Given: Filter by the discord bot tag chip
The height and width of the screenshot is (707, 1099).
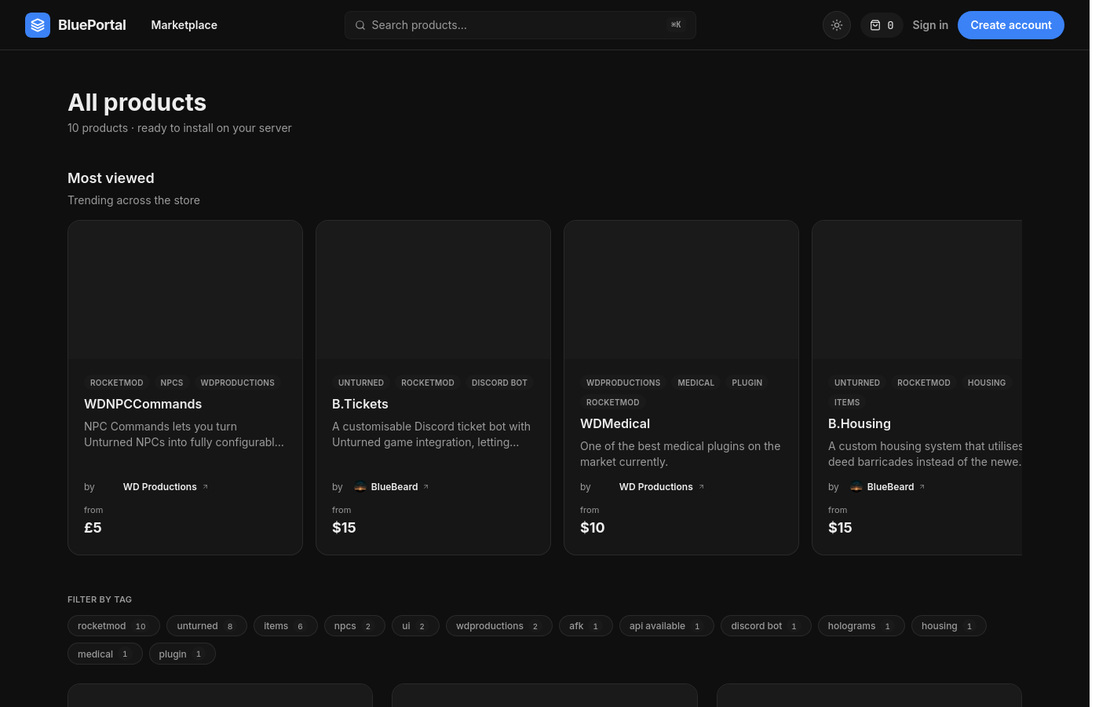Looking at the screenshot, I should (766, 626).
